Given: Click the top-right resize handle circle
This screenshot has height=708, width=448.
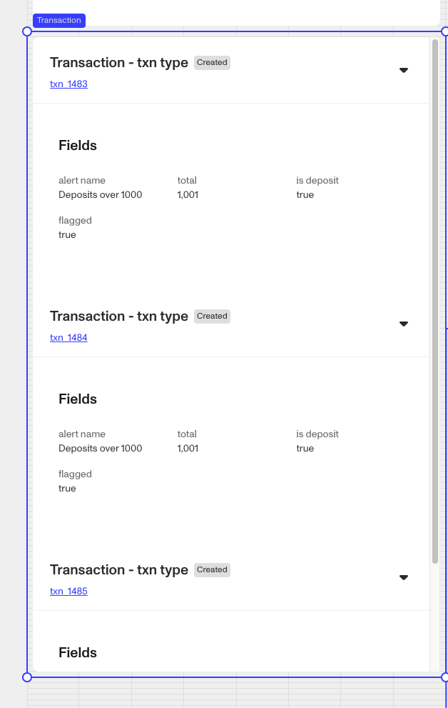Looking at the screenshot, I should [x=445, y=31].
